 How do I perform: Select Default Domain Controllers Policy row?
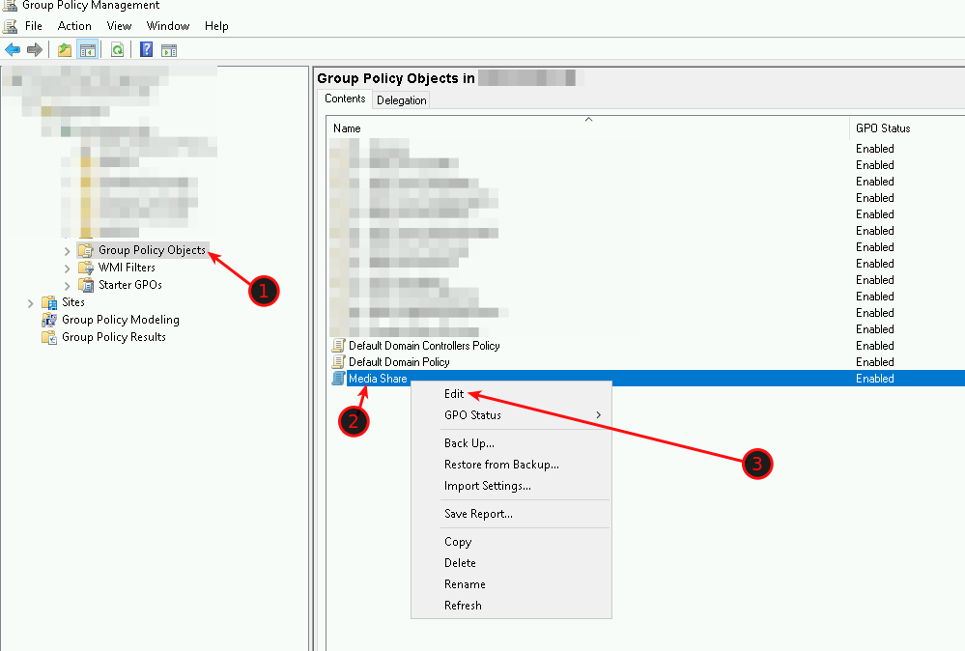pos(424,346)
